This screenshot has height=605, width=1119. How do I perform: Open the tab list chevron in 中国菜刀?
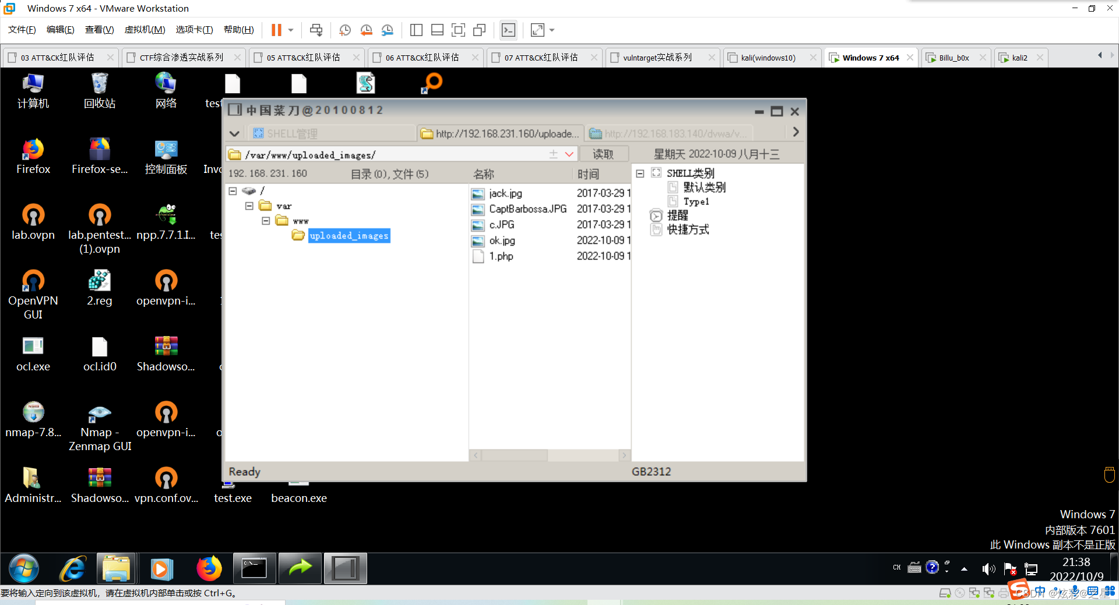pos(234,133)
